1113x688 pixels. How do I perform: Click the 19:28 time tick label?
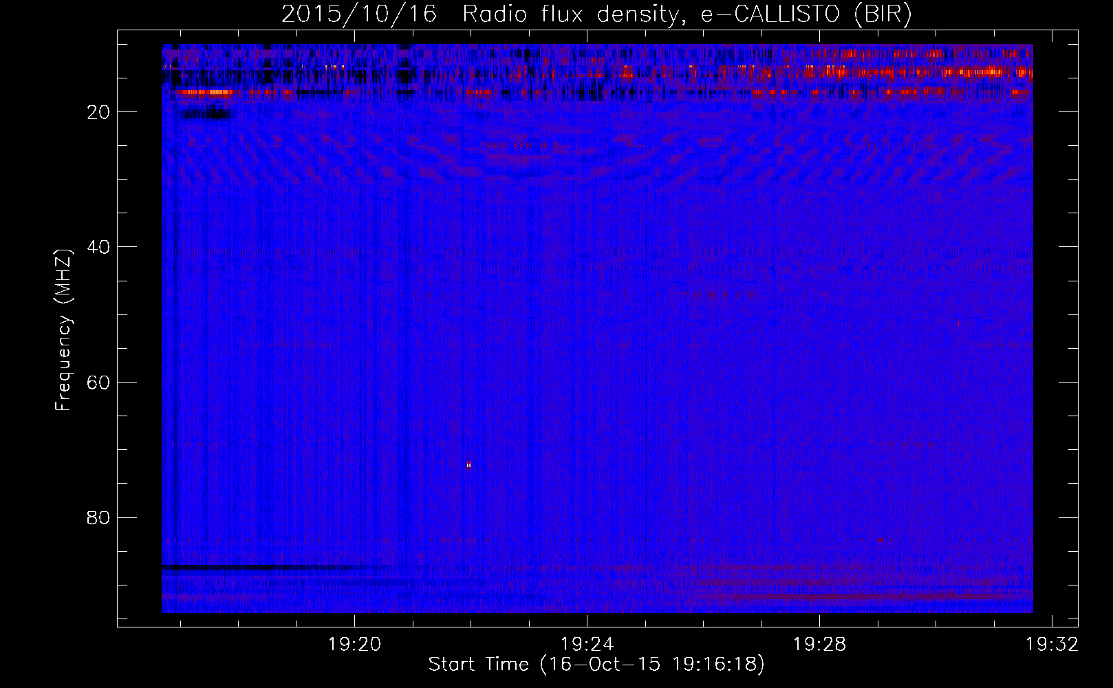coord(819,645)
